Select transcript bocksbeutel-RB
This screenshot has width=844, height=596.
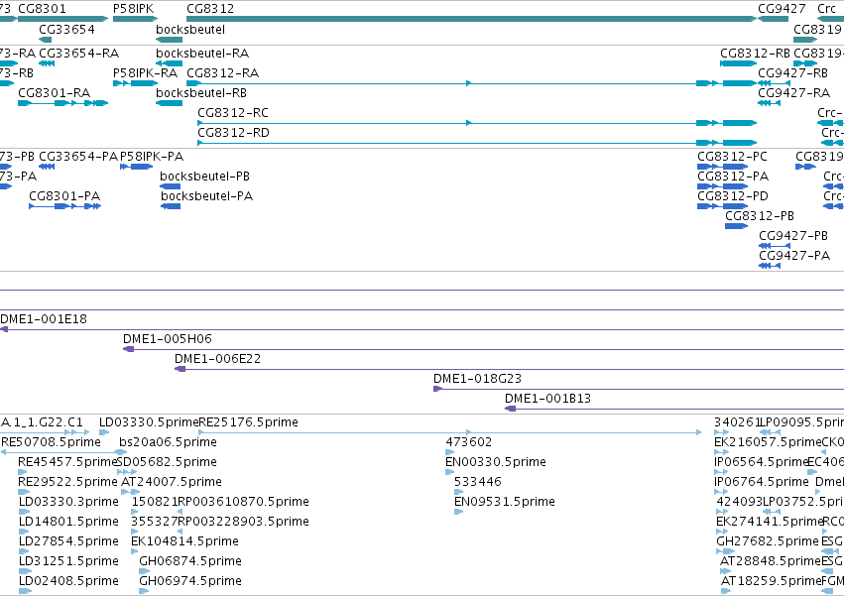tap(169, 103)
